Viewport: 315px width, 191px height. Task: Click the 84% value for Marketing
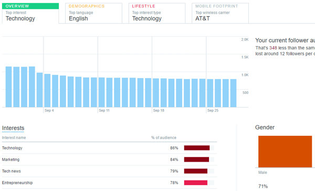point(174,160)
